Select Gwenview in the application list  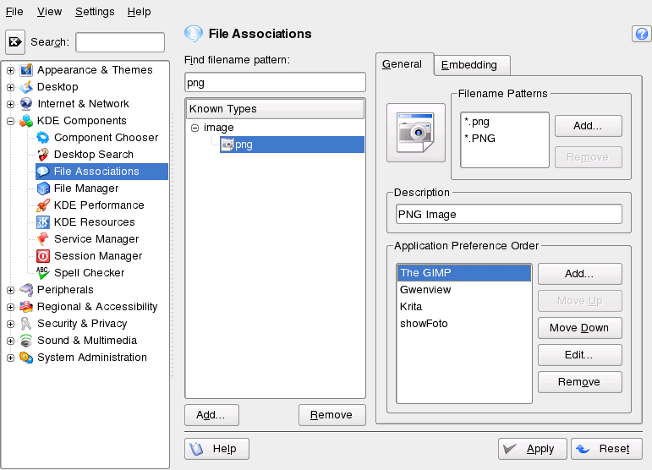point(425,290)
